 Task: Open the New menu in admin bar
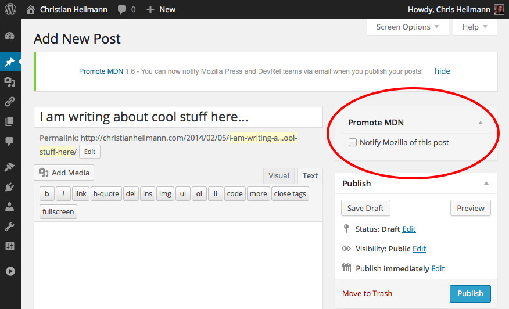161,10
